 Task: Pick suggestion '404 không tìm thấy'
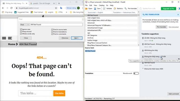point(151,50)
